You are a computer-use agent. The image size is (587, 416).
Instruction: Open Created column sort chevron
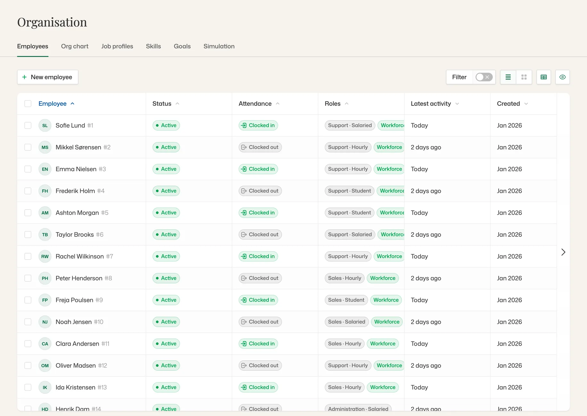[x=526, y=104]
